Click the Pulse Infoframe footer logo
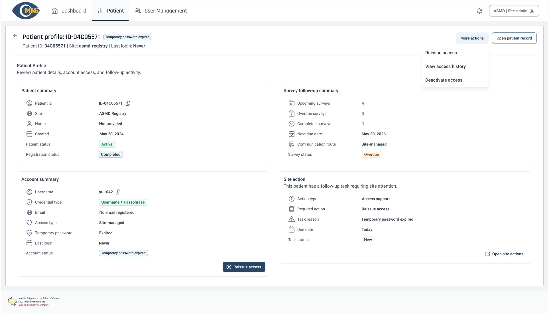Image resolution: width=549 pixels, height=313 pixels. [12, 301]
